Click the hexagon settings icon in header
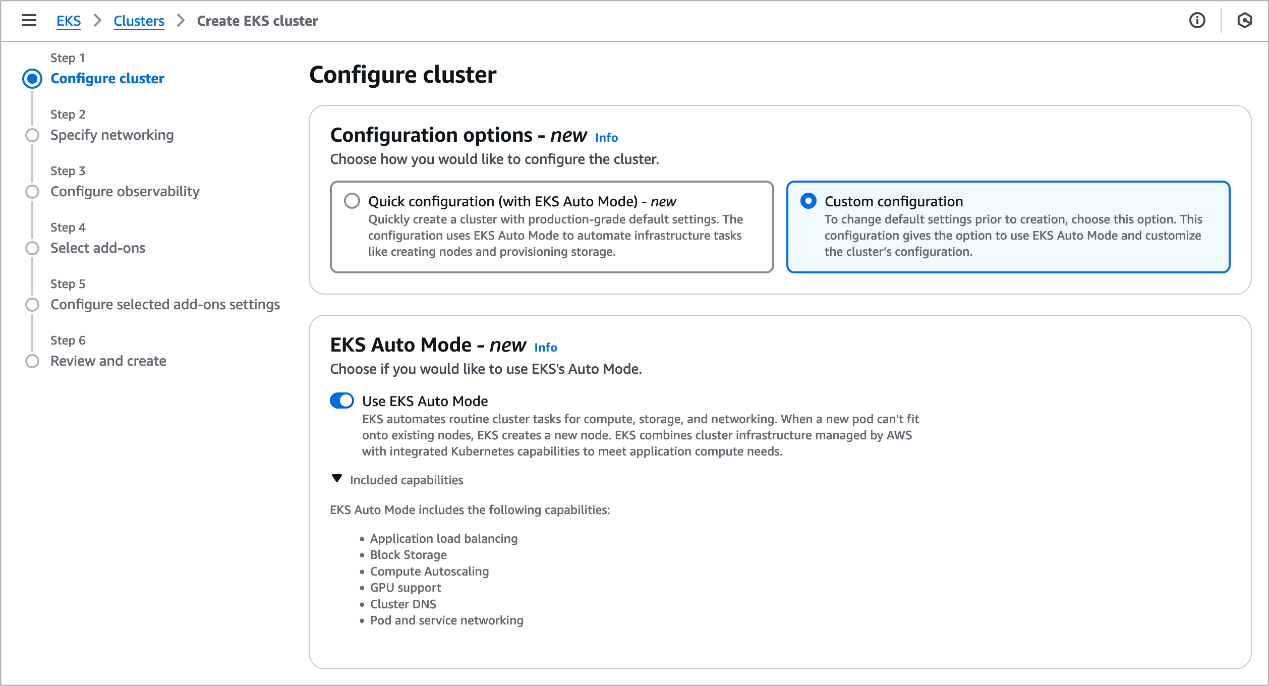1269x686 pixels. (x=1244, y=21)
